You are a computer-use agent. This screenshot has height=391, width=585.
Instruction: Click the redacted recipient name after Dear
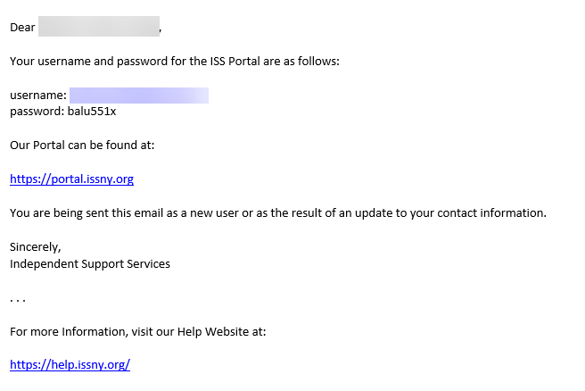99,27
